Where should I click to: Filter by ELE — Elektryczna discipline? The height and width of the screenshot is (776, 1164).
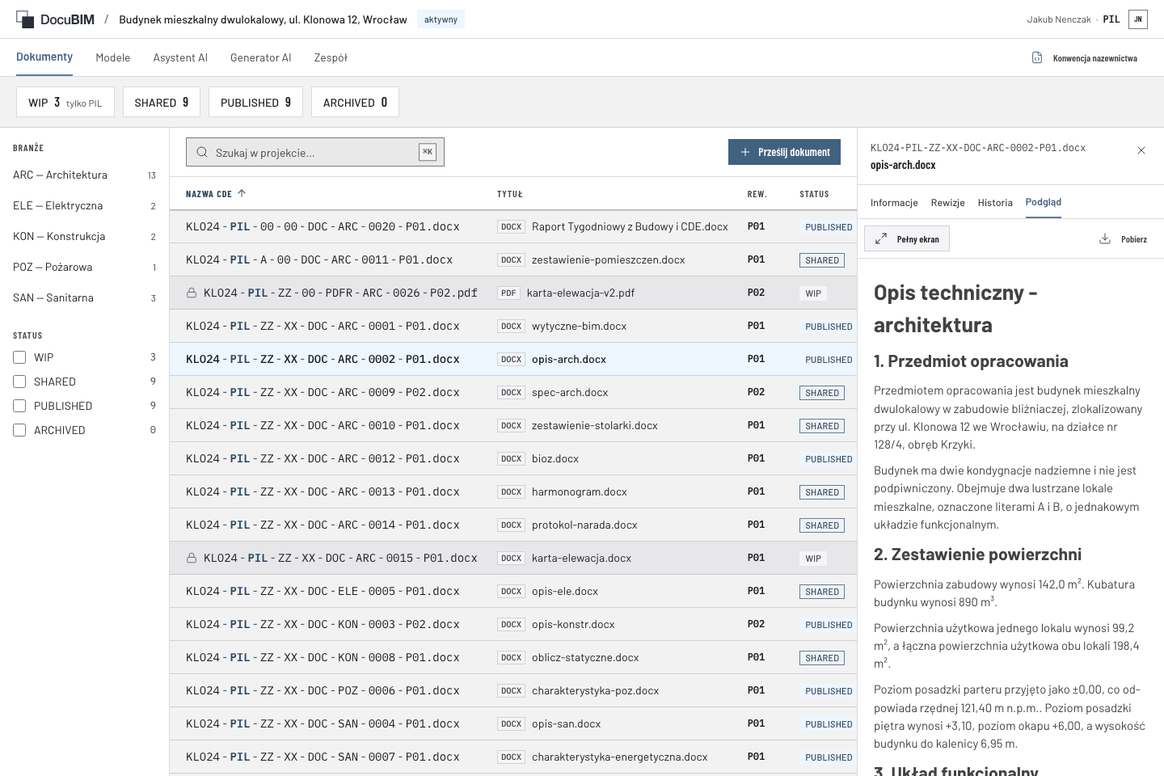point(85,206)
